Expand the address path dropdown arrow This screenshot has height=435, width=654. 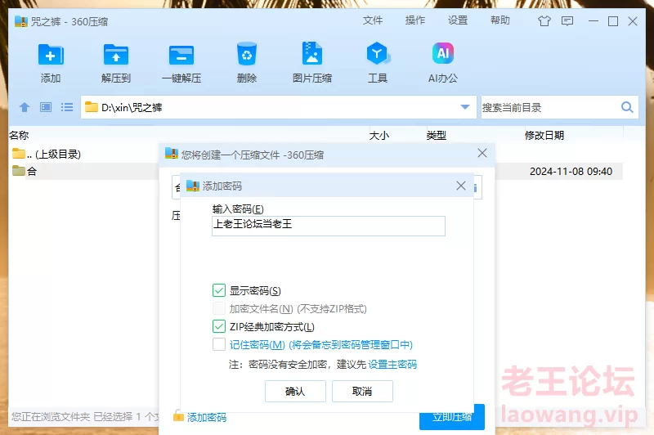pos(465,107)
